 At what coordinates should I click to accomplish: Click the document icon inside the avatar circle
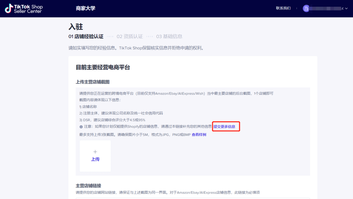[x=306, y=8]
